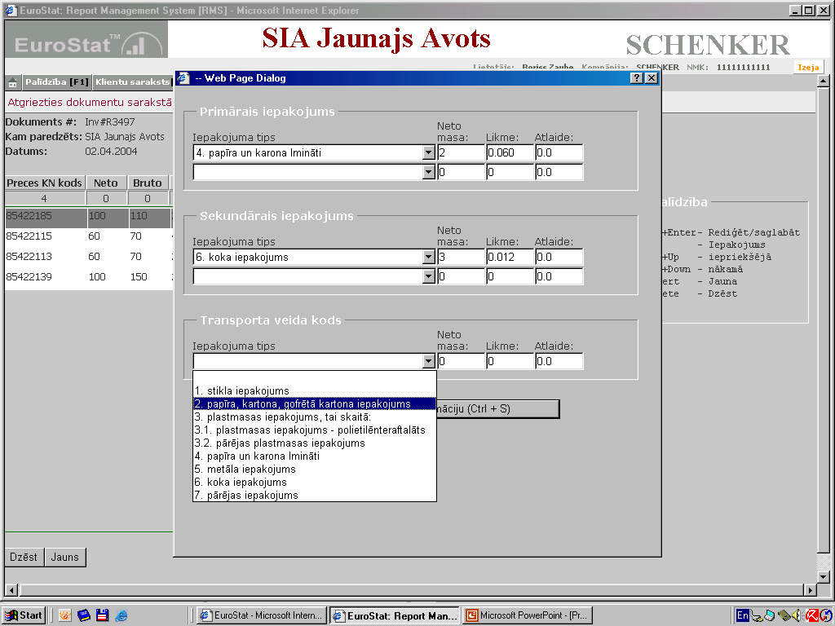This screenshot has height=626, width=835.
Task: Choose '3.1. plastmasas iepakojums - polietilēnteraftalāts'
Action: pos(315,430)
